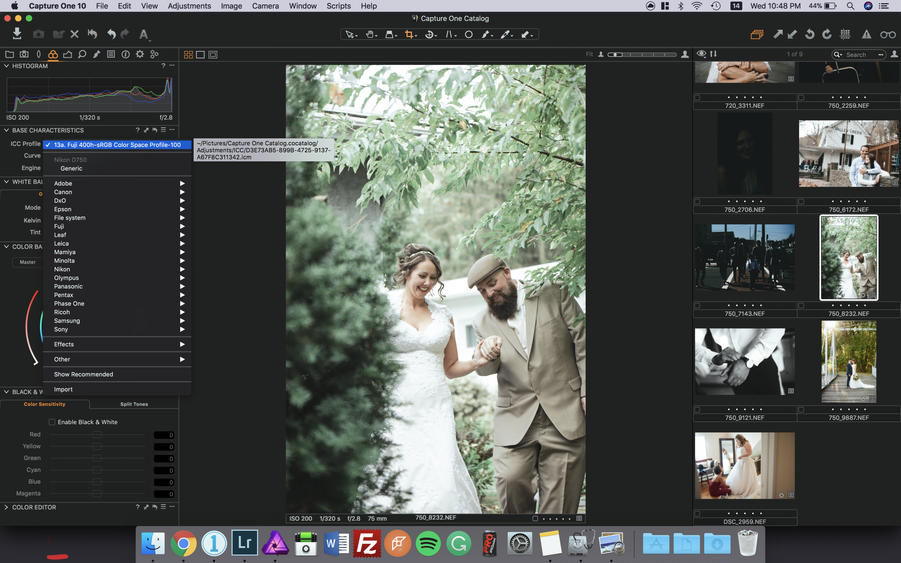Switch to Split Tones tab
The height and width of the screenshot is (563, 901).
tap(134, 404)
